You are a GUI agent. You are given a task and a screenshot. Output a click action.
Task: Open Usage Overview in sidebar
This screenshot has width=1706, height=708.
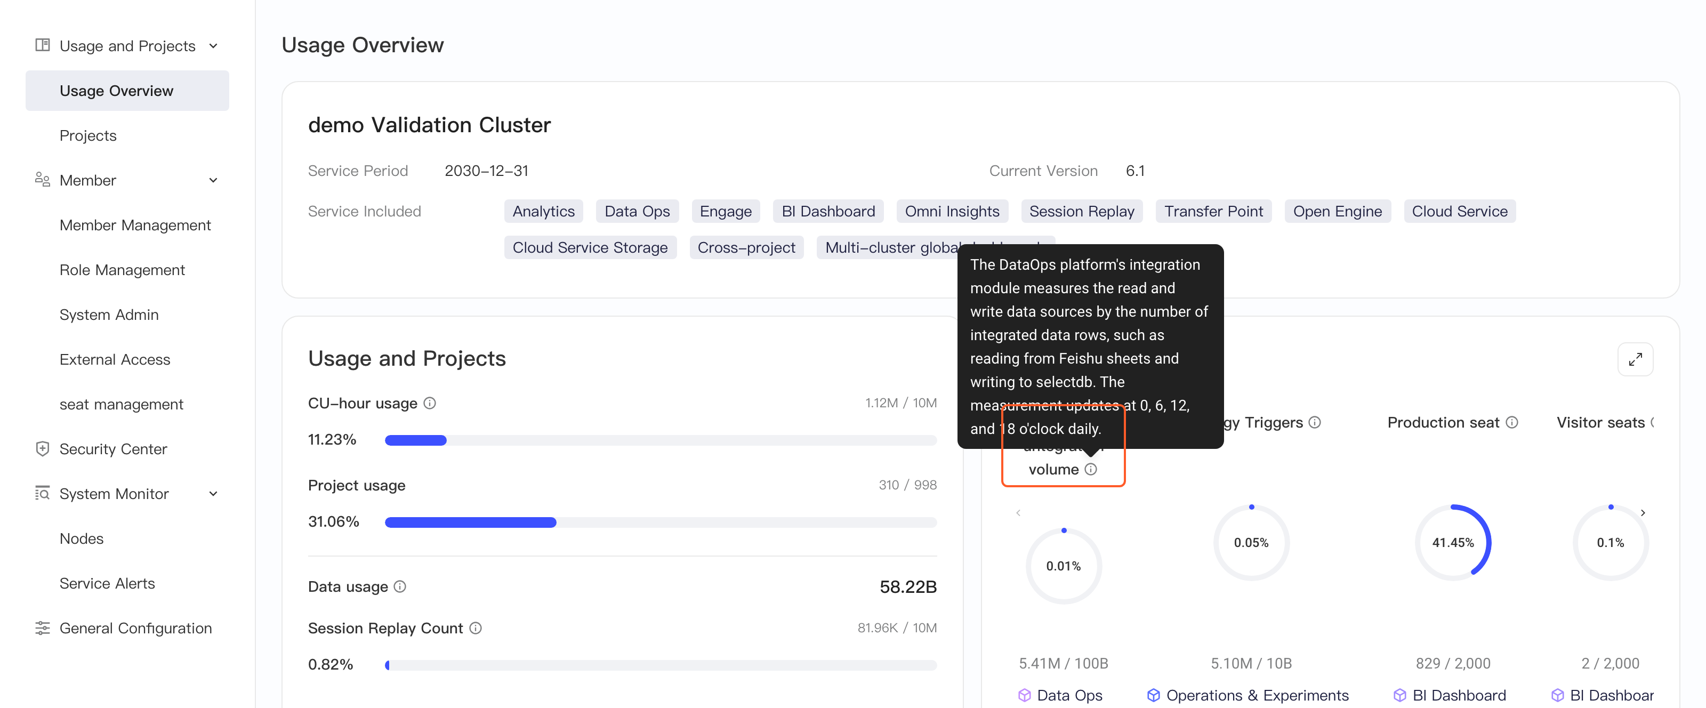click(127, 91)
